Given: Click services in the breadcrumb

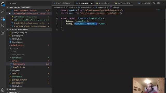Looking at the screenshot, I should pos(72,7).
